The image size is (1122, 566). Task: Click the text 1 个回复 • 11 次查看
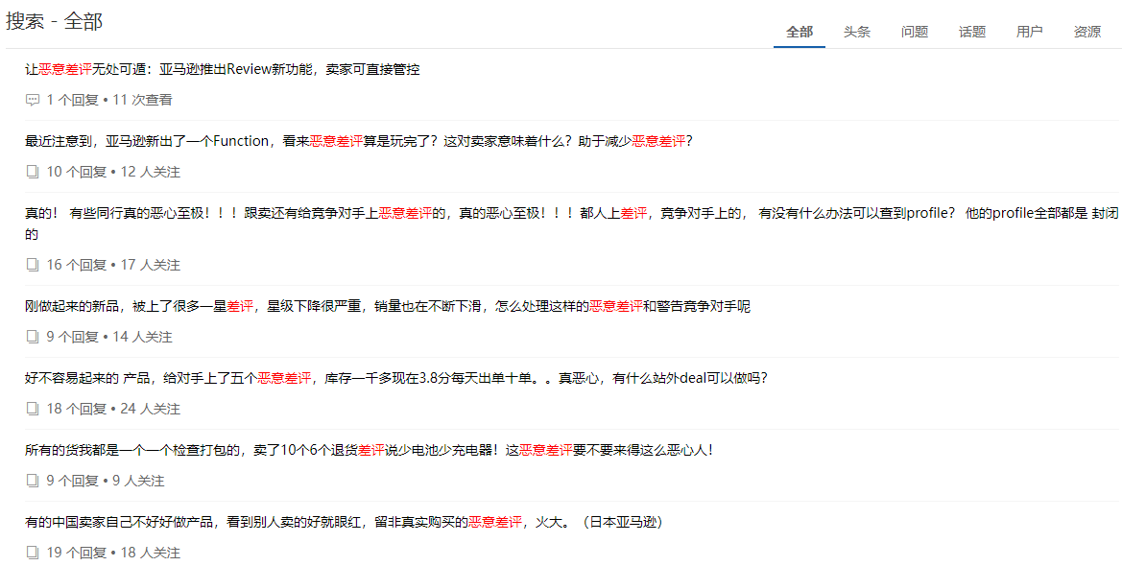click(x=109, y=100)
